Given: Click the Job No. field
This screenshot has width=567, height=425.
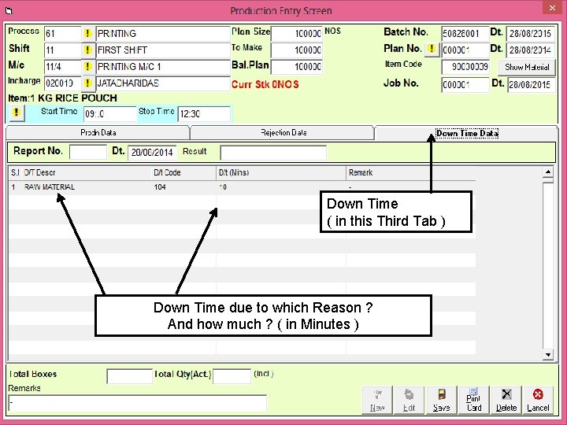Looking at the screenshot, I should pyautogui.click(x=465, y=84).
